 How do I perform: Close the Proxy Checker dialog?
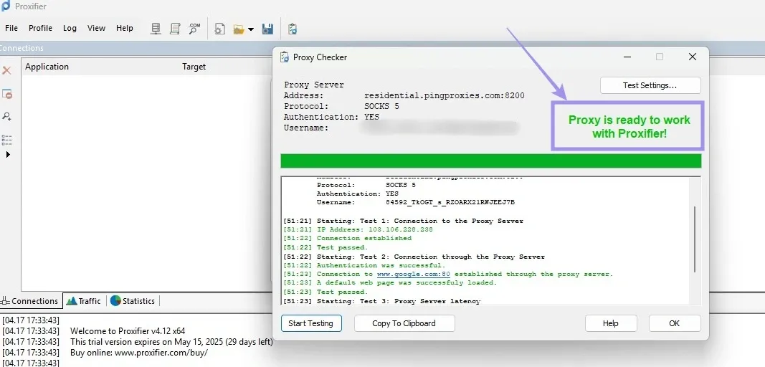(693, 57)
